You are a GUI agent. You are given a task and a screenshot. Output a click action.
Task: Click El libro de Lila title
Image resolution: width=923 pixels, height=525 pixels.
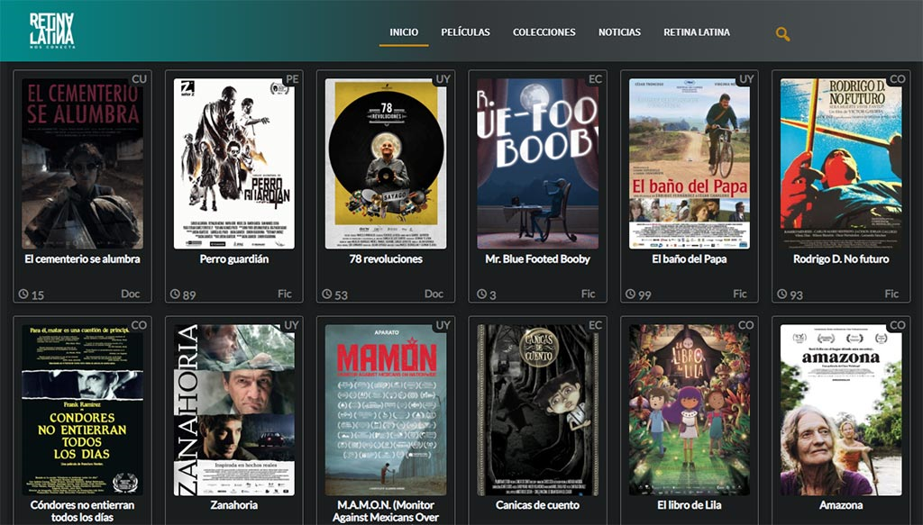point(690,505)
